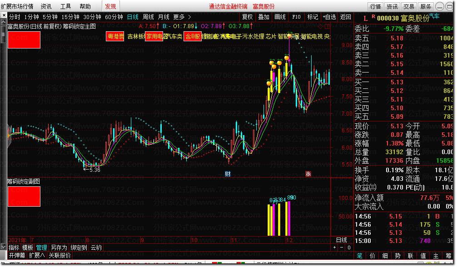Click the 交易 button
The image size is (457, 267).
click(408, 6)
